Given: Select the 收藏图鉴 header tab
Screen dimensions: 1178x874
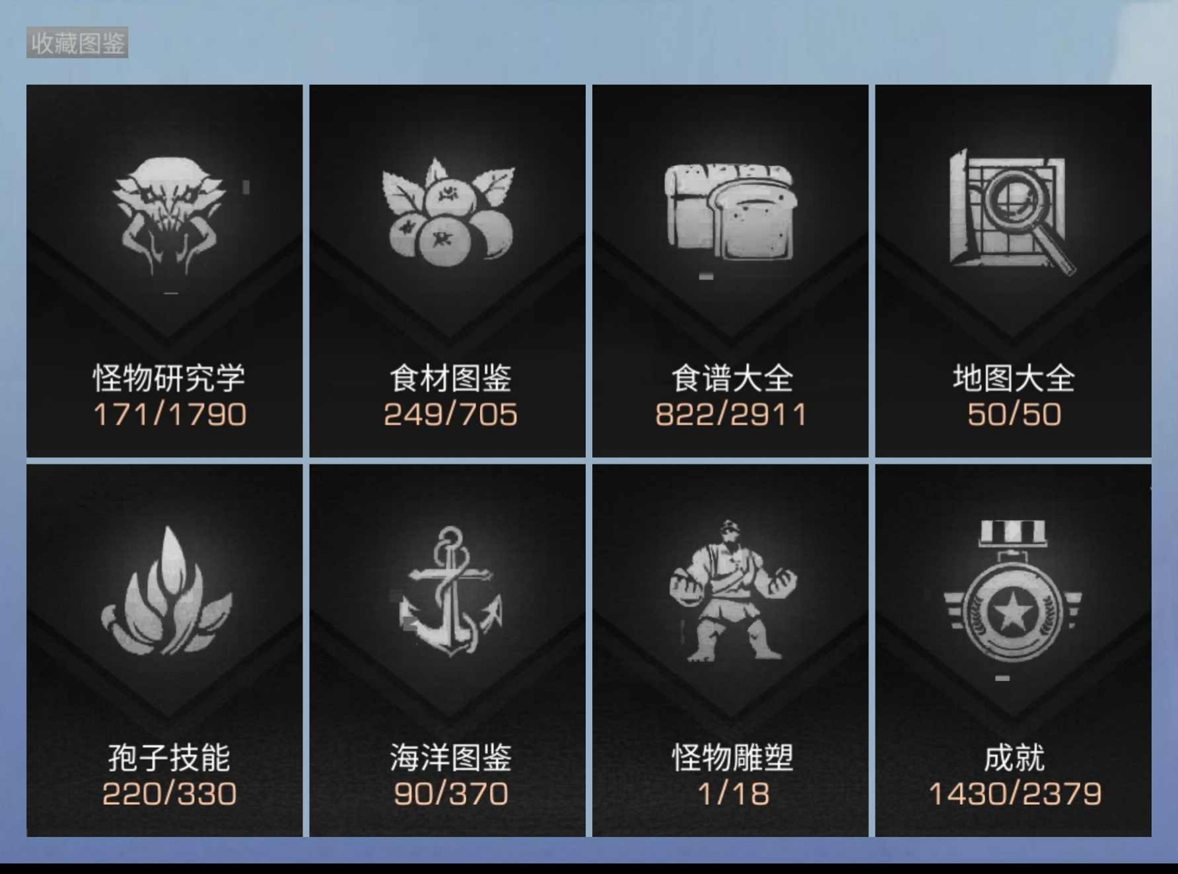Looking at the screenshot, I should (x=77, y=43).
